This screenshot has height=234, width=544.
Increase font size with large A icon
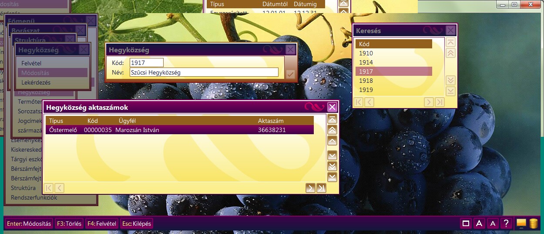(479, 224)
